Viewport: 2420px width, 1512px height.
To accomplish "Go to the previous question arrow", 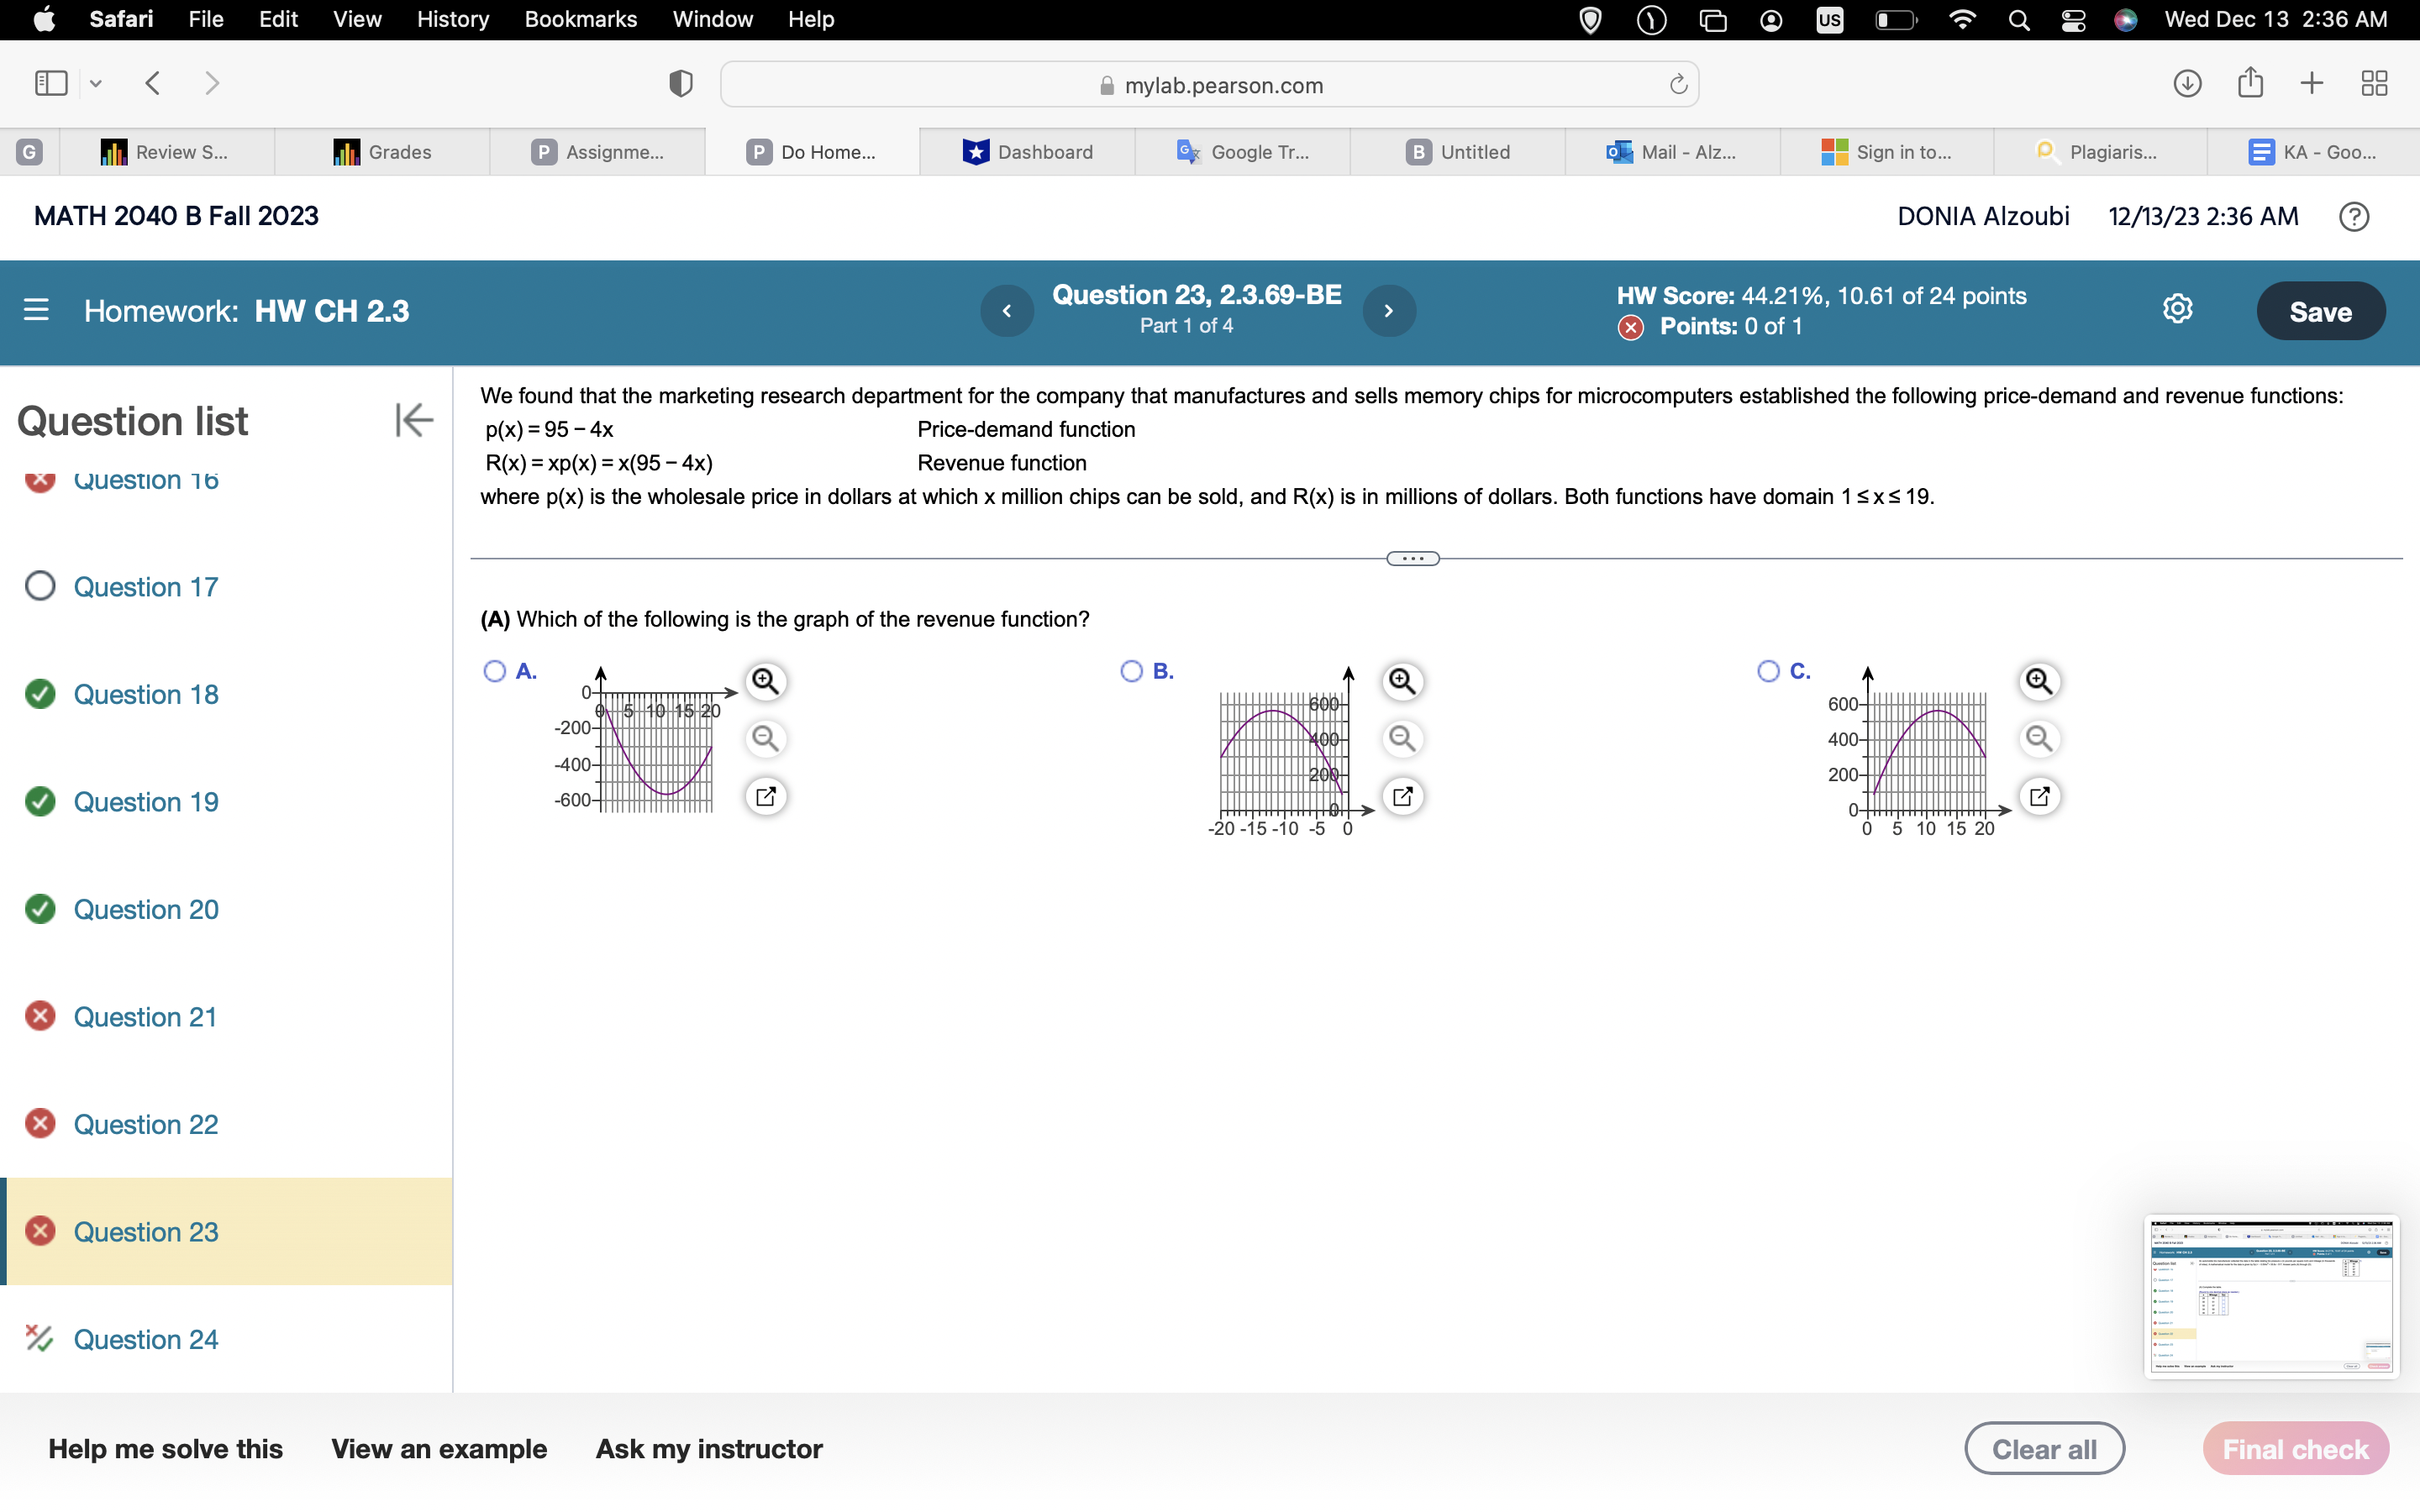I will click(1007, 311).
